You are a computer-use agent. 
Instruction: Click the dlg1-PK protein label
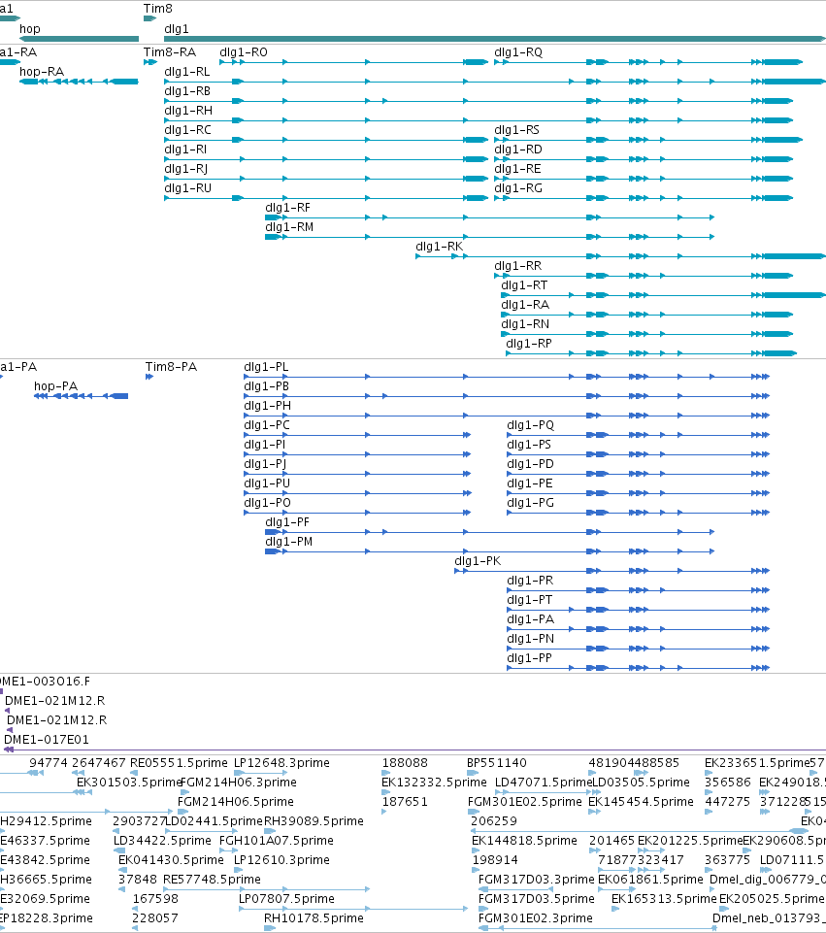[478, 561]
